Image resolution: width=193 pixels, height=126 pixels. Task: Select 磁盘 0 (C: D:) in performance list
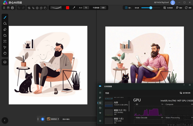click(x=117, y=112)
